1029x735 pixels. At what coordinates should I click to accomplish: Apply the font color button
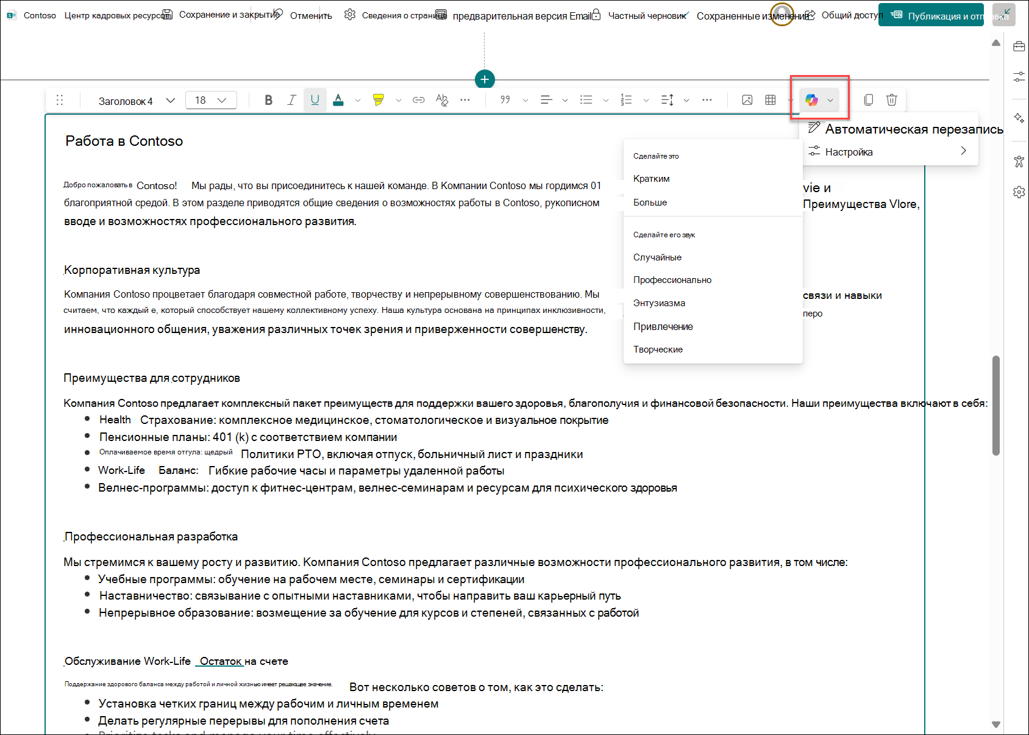point(338,100)
